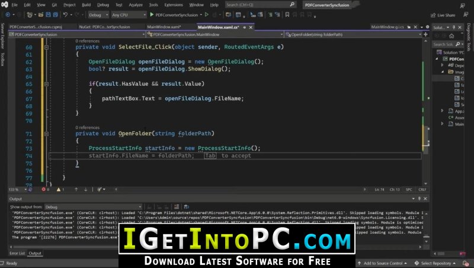Click Add to Source Control

coord(383,263)
